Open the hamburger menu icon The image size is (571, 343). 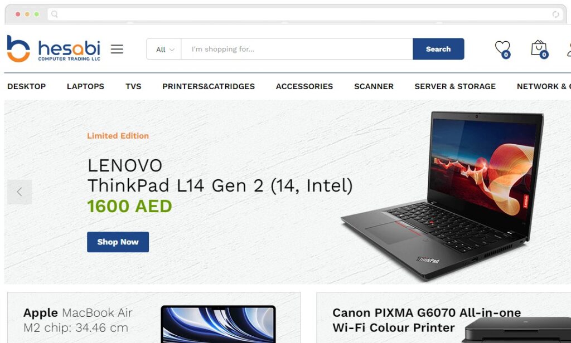pos(117,49)
